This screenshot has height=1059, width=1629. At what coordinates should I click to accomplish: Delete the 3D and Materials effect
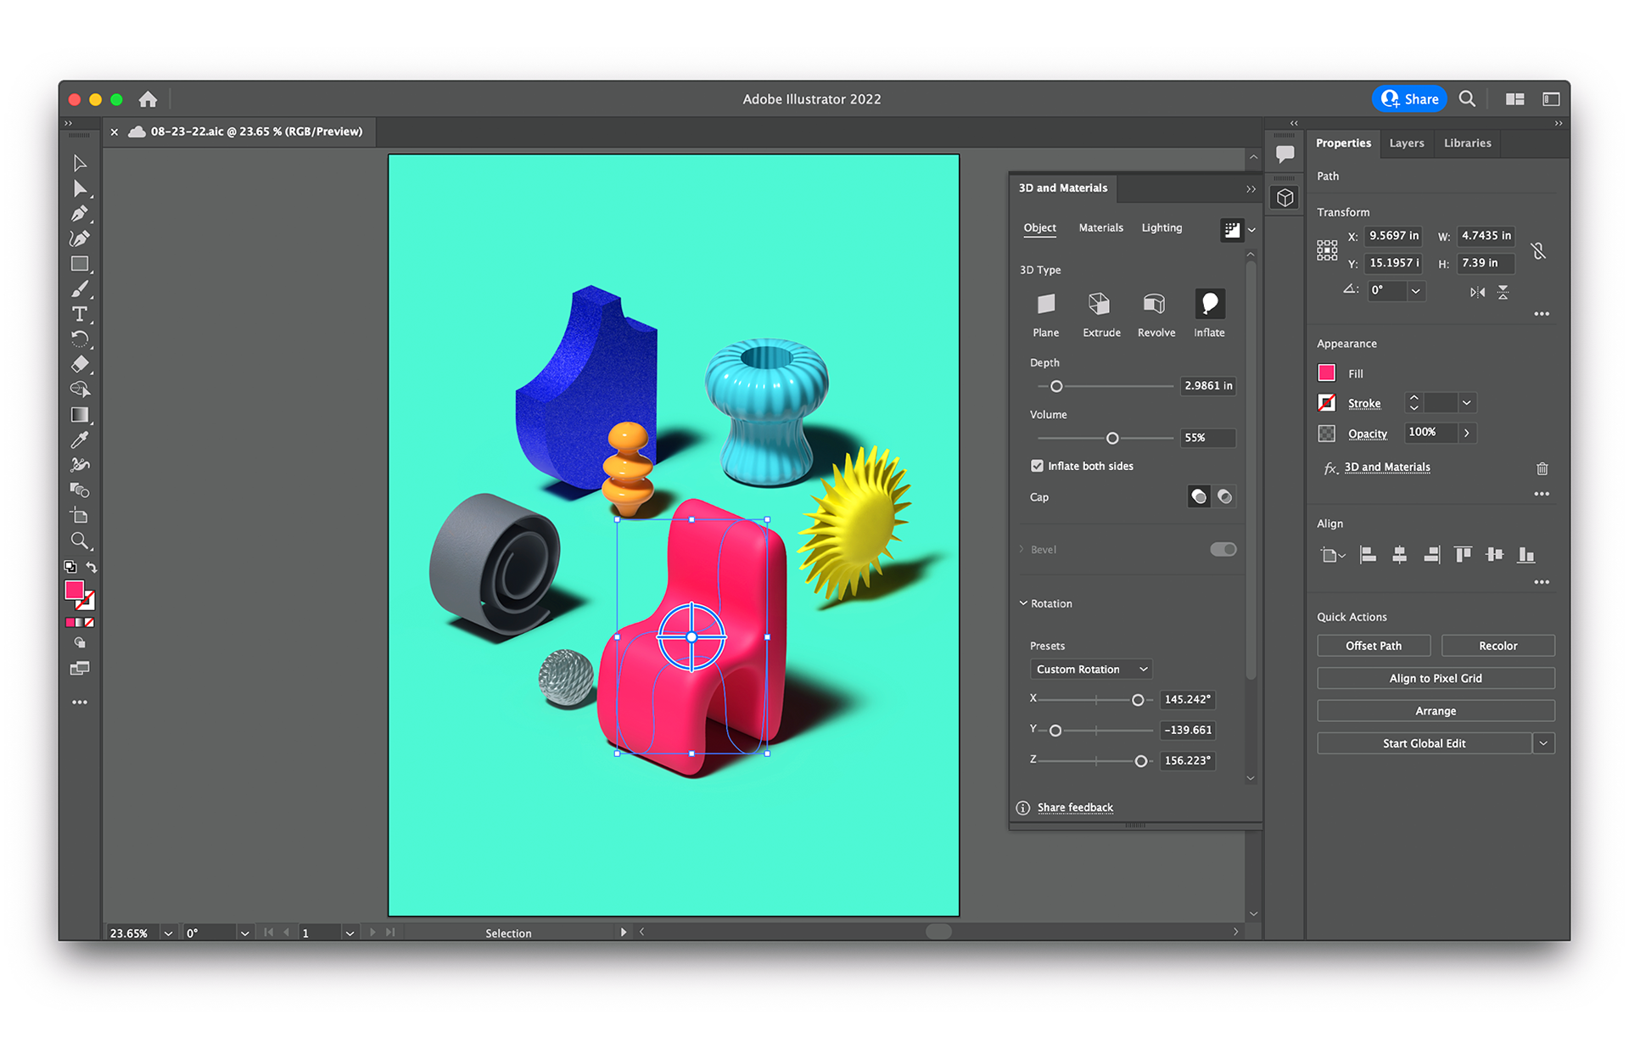tap(1542, 468)
